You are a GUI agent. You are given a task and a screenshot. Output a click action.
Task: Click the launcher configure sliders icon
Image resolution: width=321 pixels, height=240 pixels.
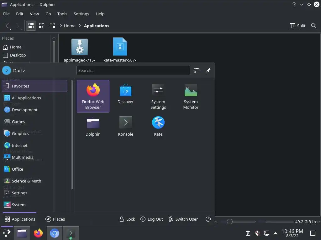(x=197, y=70)
